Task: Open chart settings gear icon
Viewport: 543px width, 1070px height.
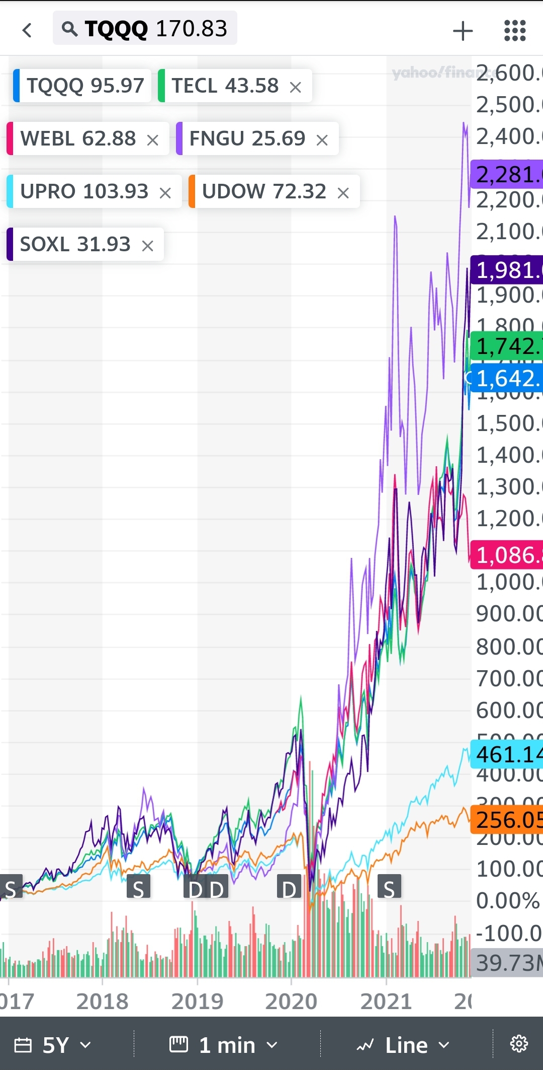Action: click(519, 1044)
